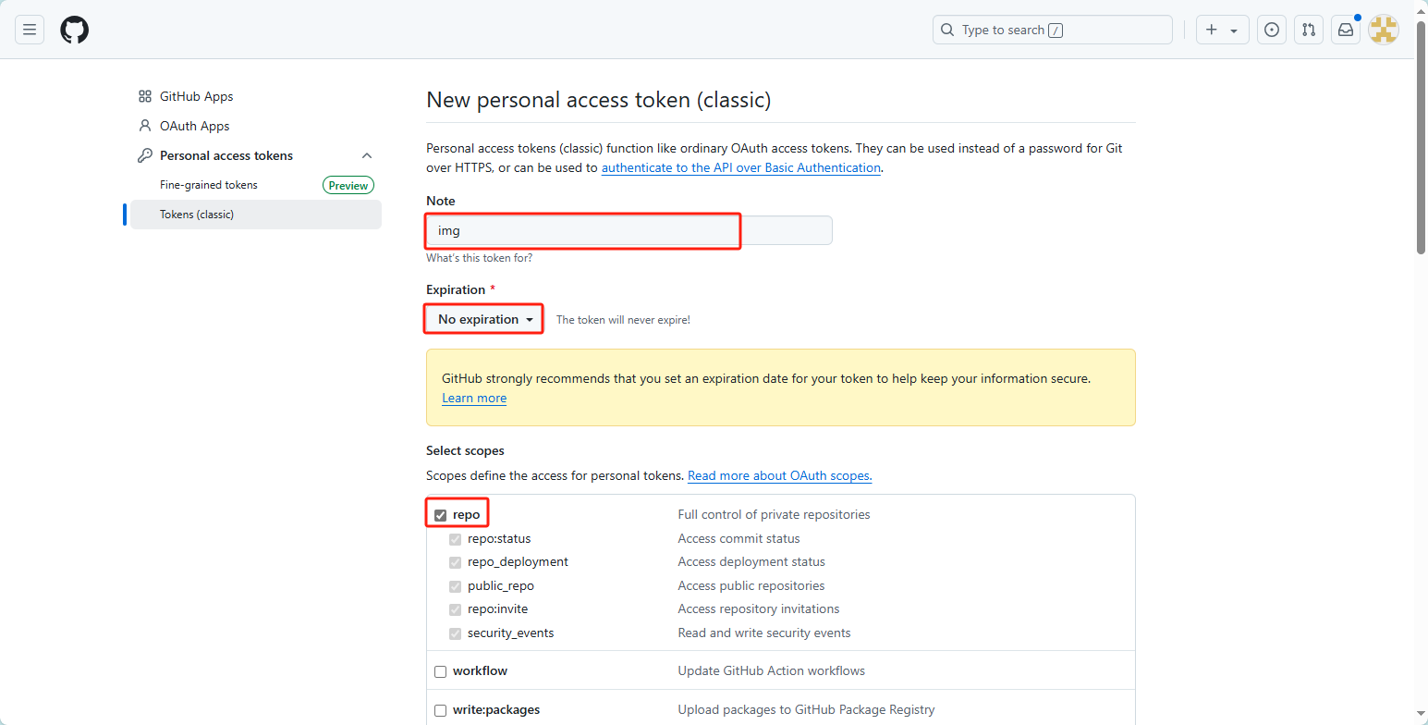Click the GitHub strongly recommends warning text
This screenshot has width=1428, height=725.
(x=766, y=378)
